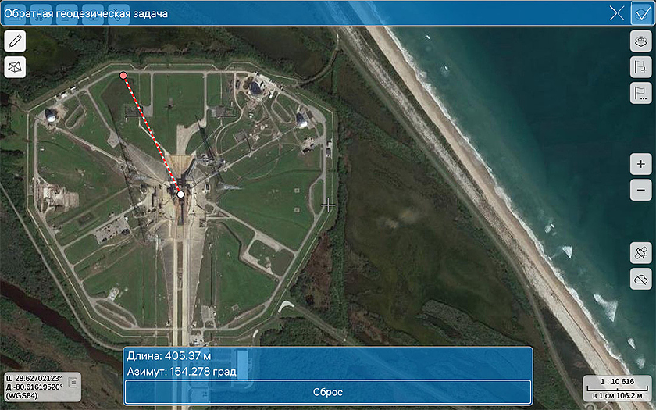Select the pencil drawing tool
The height and width of the screenshot is (410, 656).
15,41
